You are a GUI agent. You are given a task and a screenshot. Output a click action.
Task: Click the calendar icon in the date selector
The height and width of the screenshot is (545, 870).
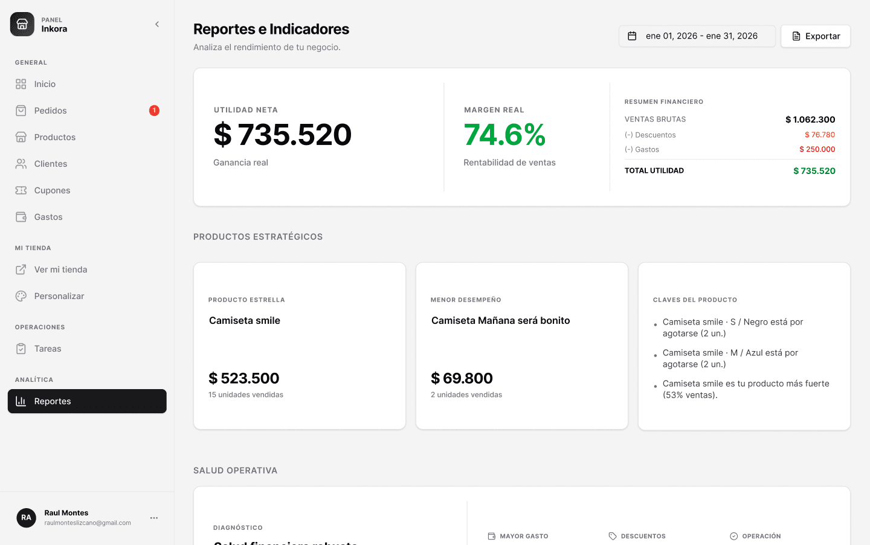pyautogui.click(x=632, y=36)
